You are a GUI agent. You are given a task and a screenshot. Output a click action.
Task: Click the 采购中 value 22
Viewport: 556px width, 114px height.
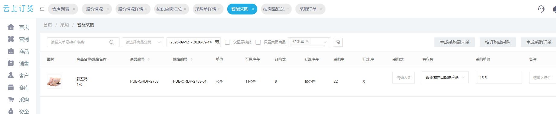point(336,81)
